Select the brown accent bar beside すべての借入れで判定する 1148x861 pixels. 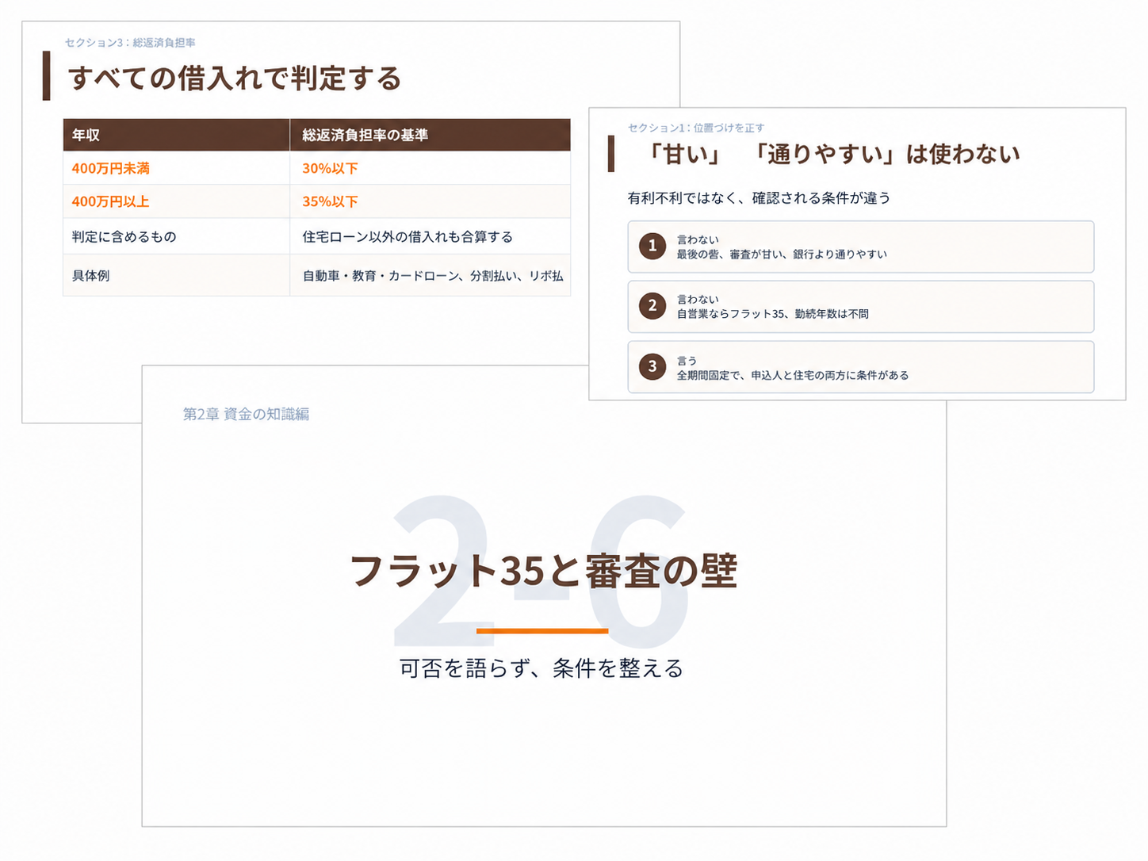(47, 76)
